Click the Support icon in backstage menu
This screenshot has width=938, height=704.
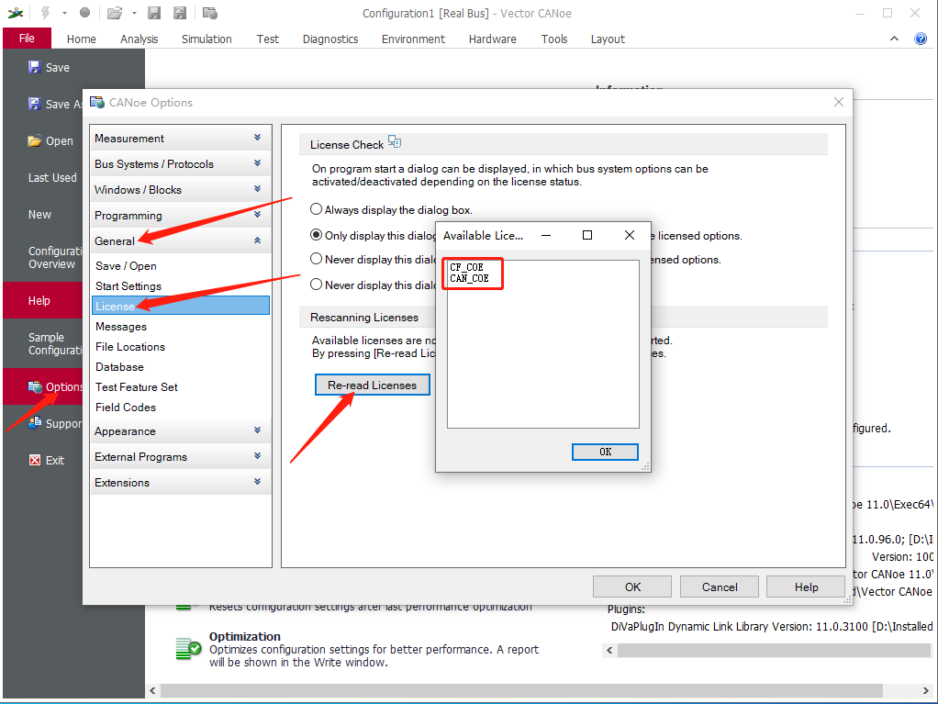35,423
